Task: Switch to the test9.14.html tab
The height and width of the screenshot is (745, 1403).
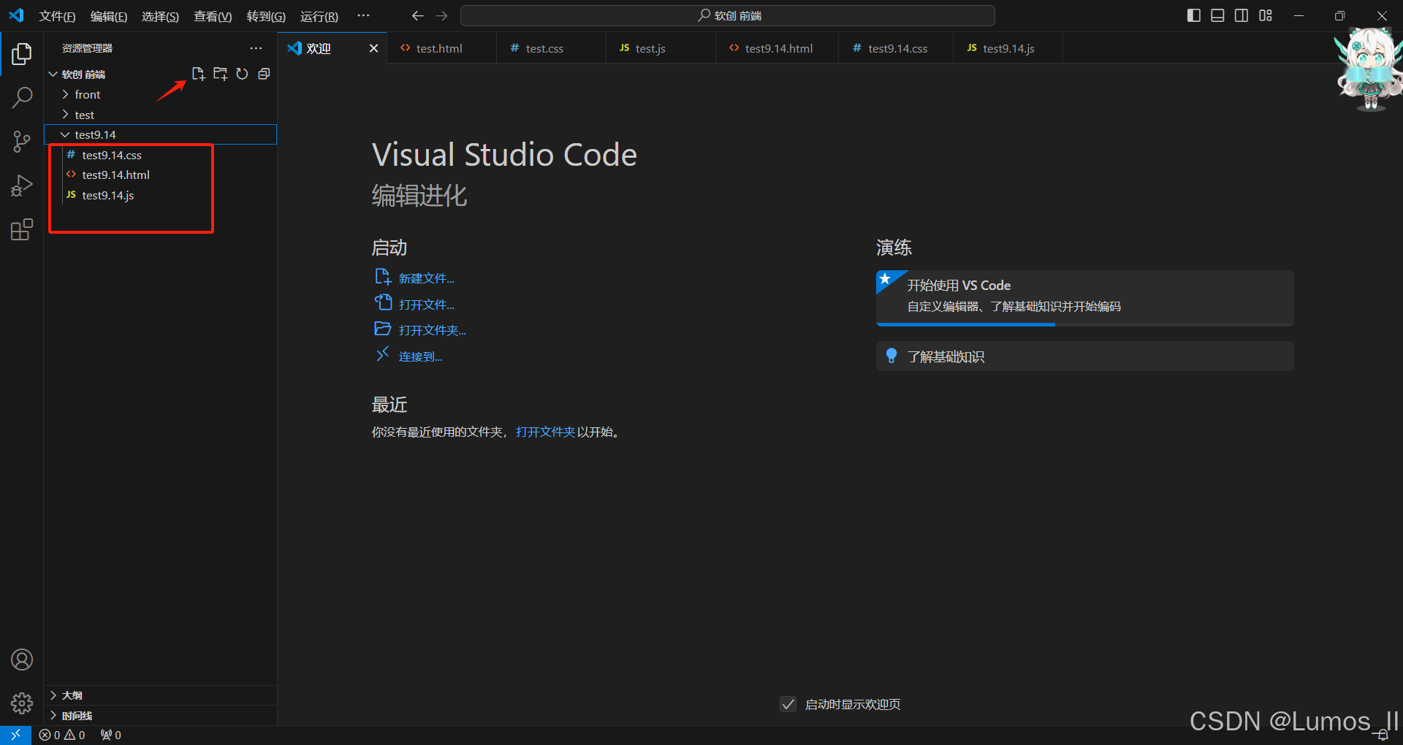Action: coord(777,48)
